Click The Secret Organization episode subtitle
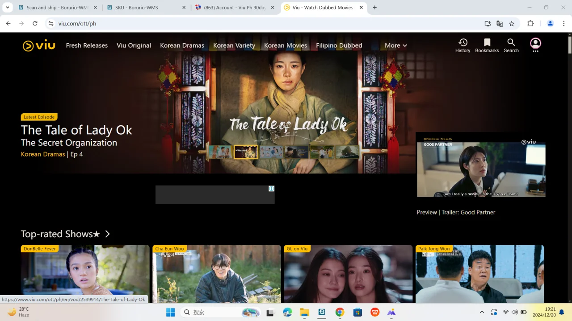Screen dimensions: 572x321 (x=69, y=143)
